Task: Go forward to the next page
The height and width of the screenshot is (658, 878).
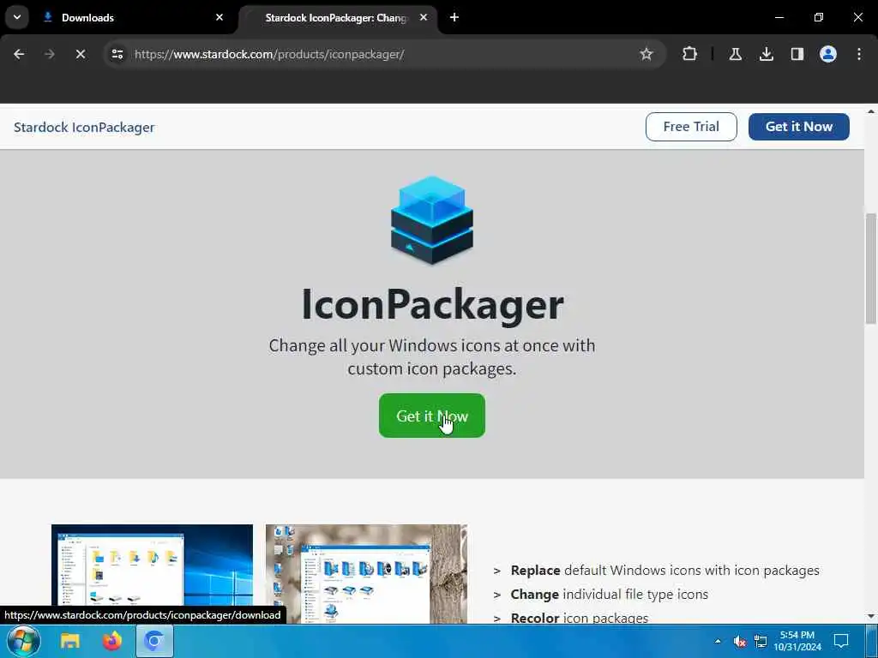Action: click(49, 54)
